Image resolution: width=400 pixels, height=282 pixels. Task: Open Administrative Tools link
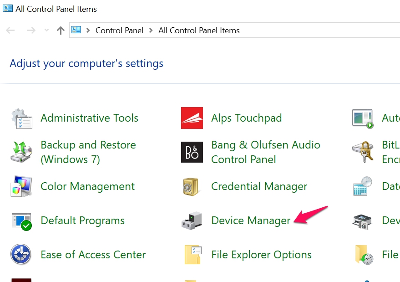click(x=89, y=118)
